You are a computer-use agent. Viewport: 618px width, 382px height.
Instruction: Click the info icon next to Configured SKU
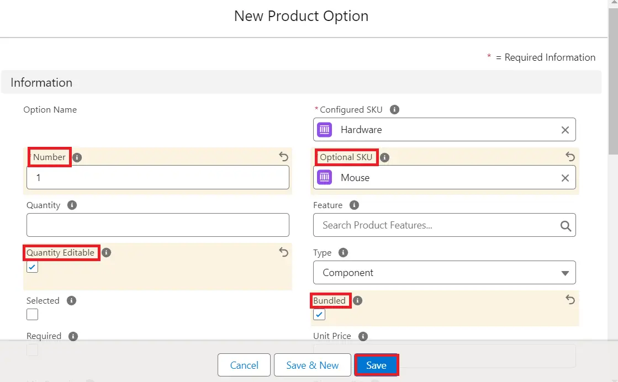[394, 109]
